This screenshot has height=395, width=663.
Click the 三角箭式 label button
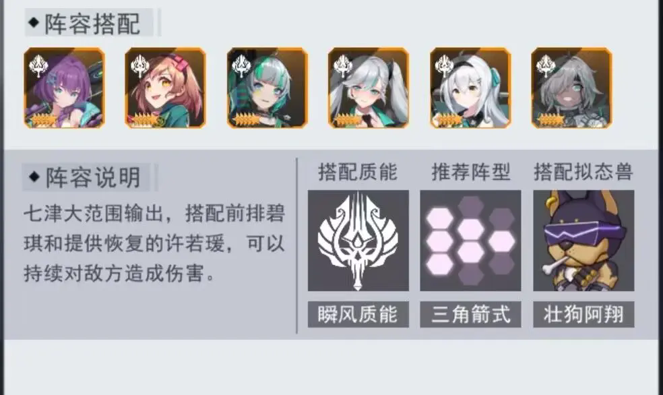[470, 314]
